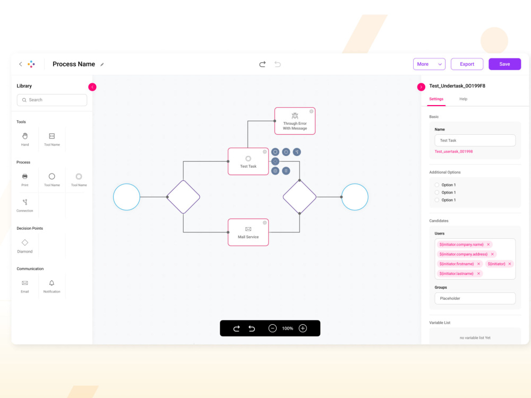Image resolution: width=531 pixels, height=398 pixels.
Task: Select the Mail Service node on canvas
Action: click(248, 232)
